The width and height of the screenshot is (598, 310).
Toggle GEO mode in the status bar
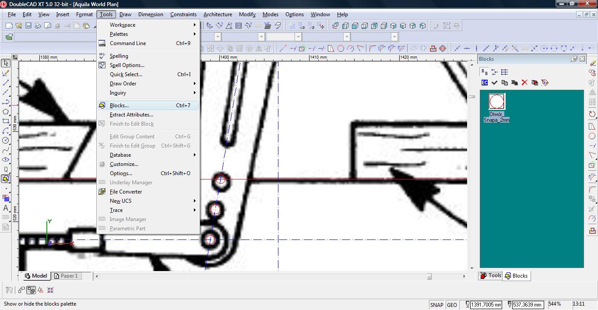tap(452, 305)
